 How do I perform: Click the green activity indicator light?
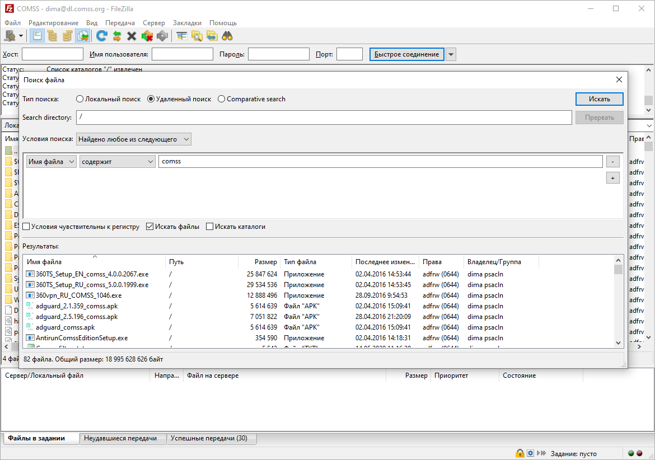tap(631, 453)
